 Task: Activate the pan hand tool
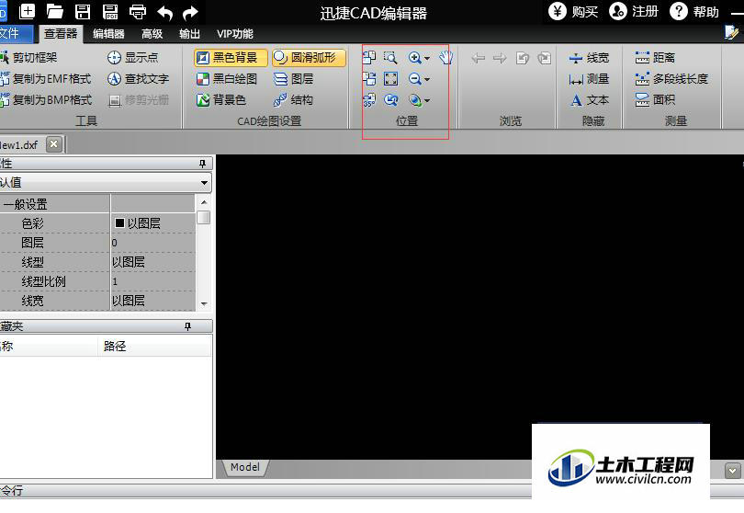pos(445,58)
